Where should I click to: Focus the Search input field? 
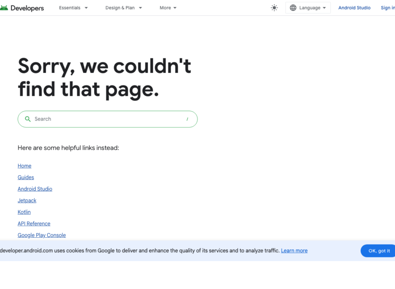coord(106,119)
